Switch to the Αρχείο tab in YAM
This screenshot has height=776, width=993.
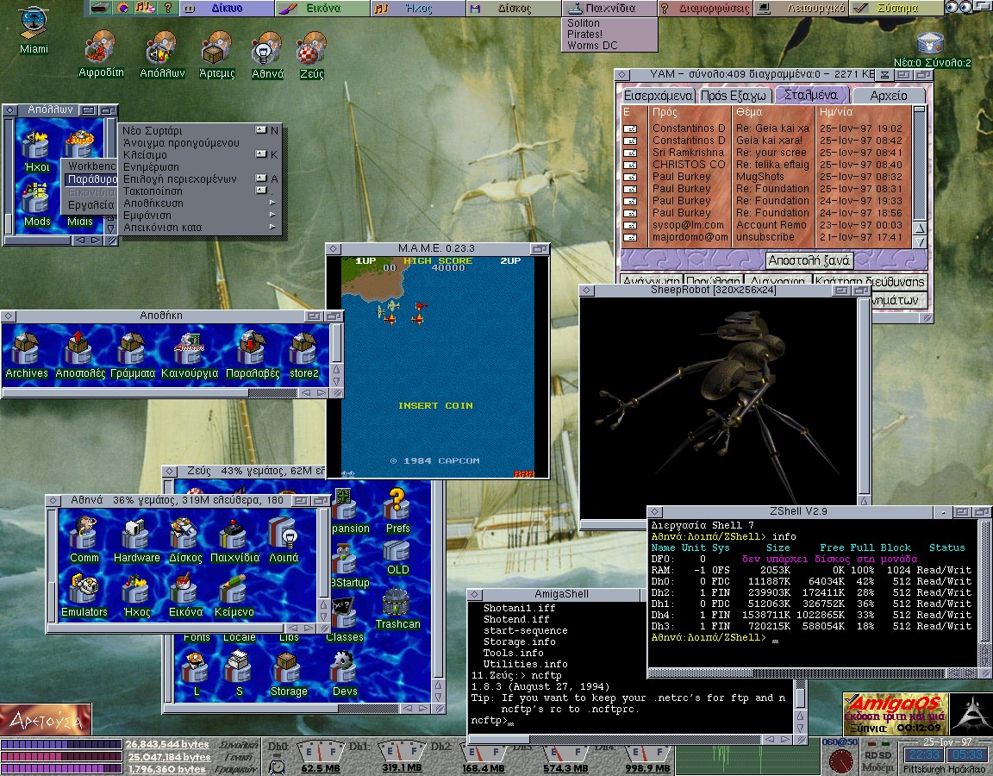coord(889,96)
